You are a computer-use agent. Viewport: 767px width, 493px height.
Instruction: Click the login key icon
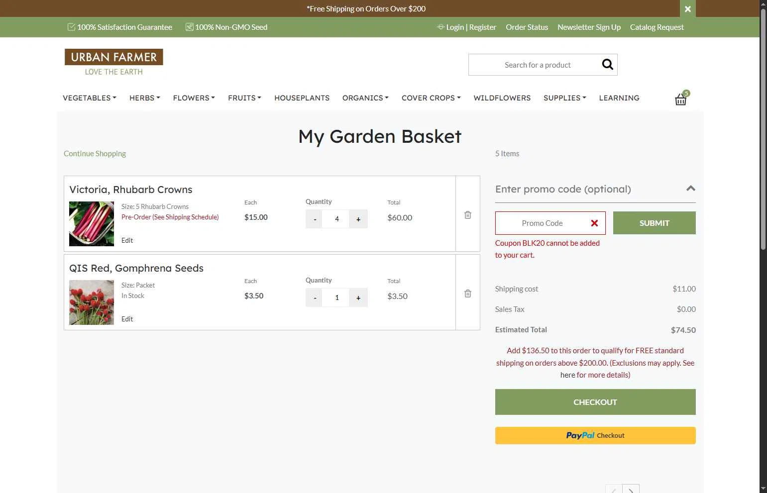coord(440,27)
